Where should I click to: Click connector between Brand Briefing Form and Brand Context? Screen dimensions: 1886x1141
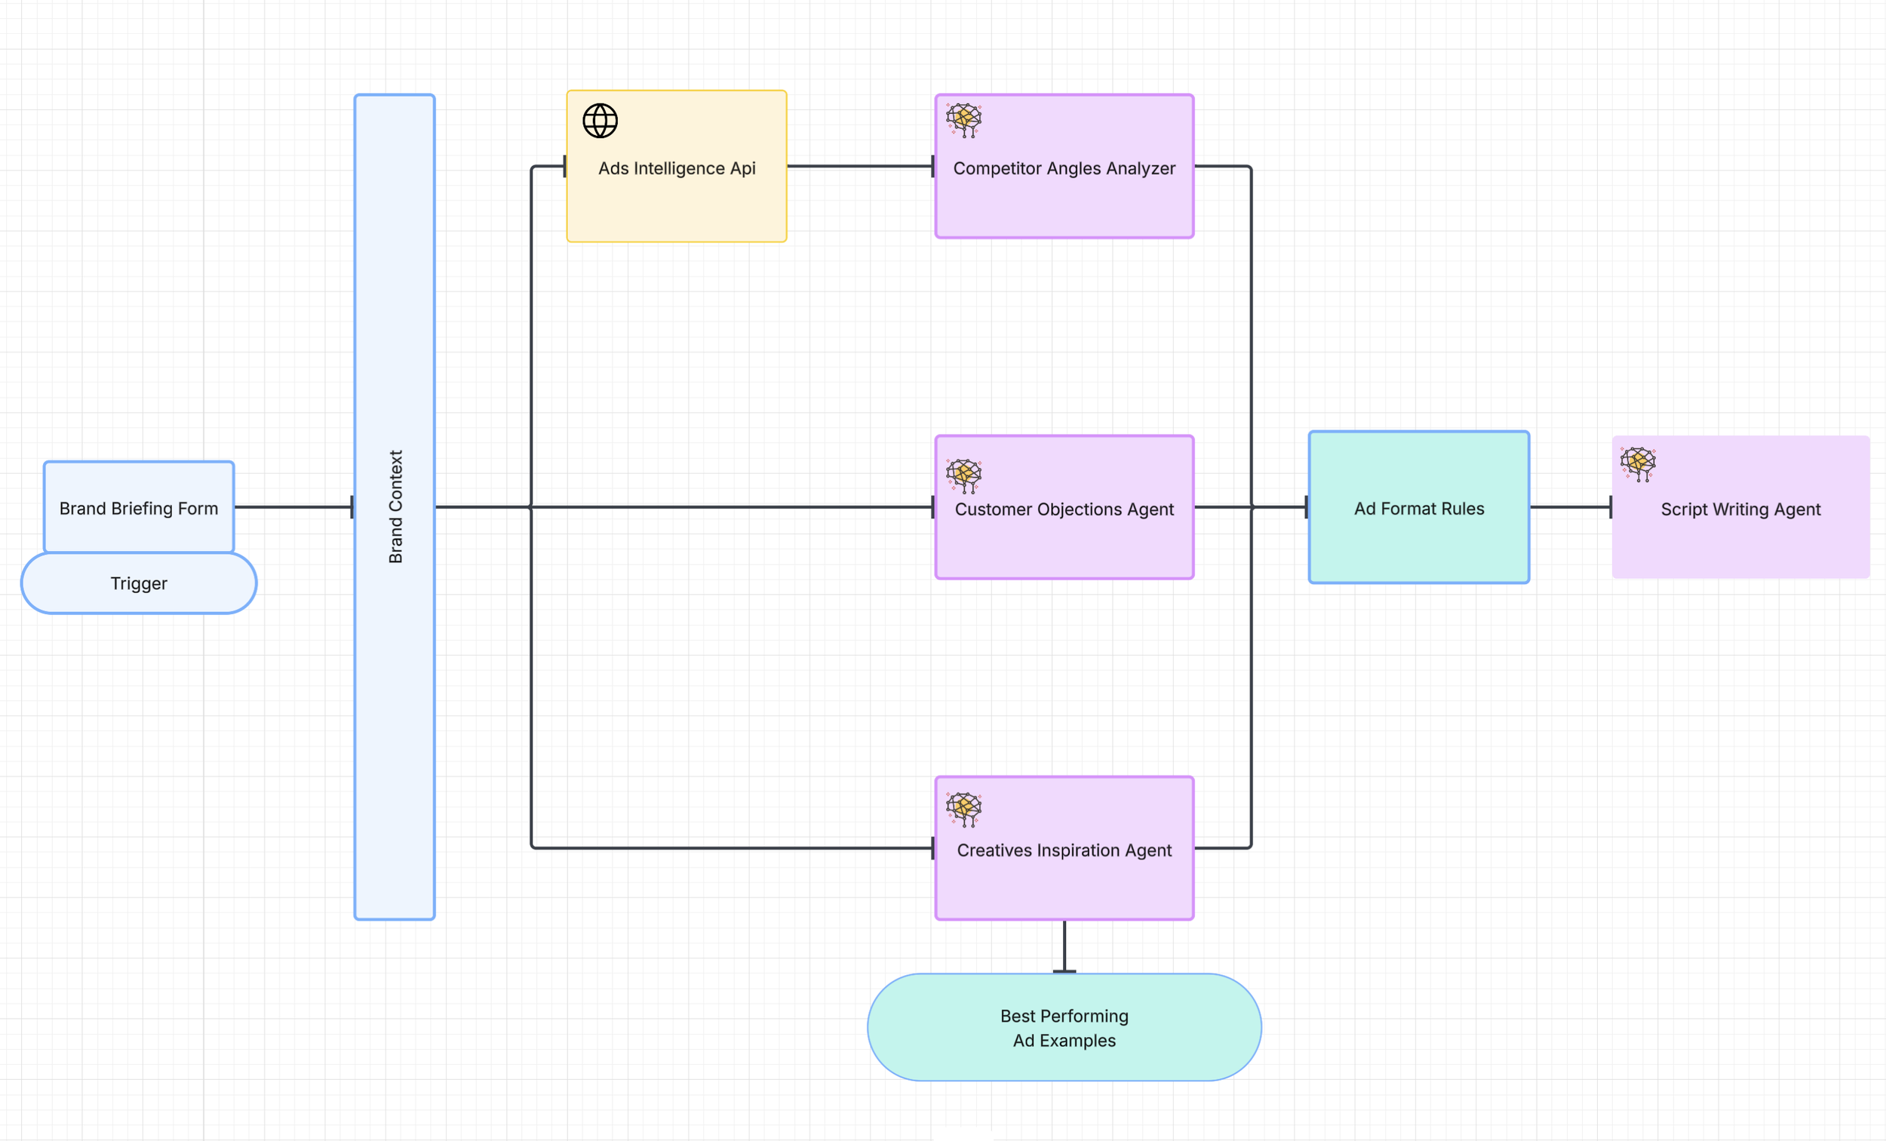[293, 507]
